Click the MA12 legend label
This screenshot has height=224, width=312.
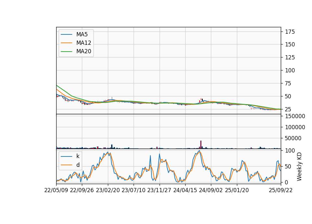(x=84, y=43)
